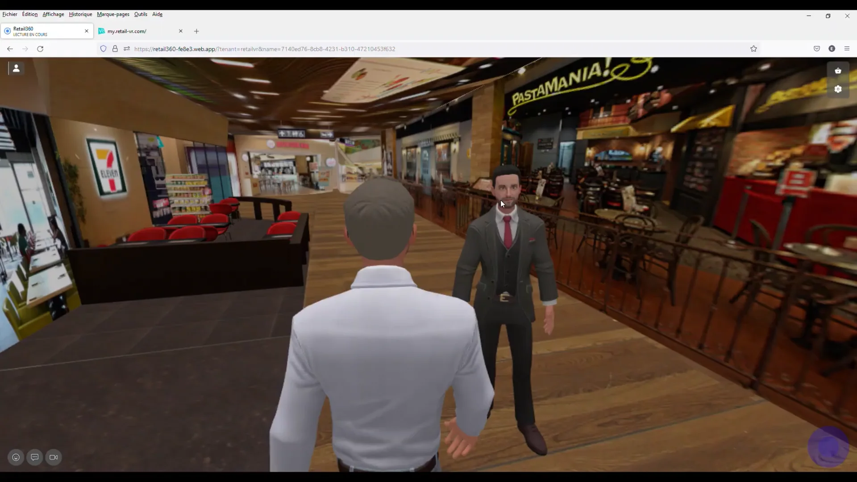Show site security padlock info

coord(115,49)
